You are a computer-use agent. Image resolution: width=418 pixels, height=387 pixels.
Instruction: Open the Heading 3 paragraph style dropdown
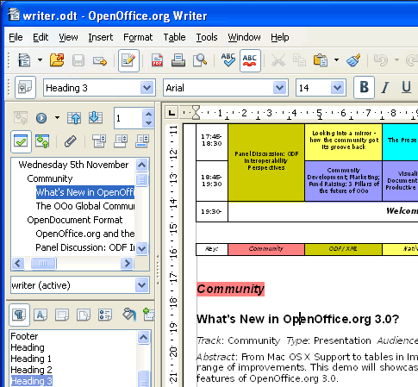coord(147,88)
